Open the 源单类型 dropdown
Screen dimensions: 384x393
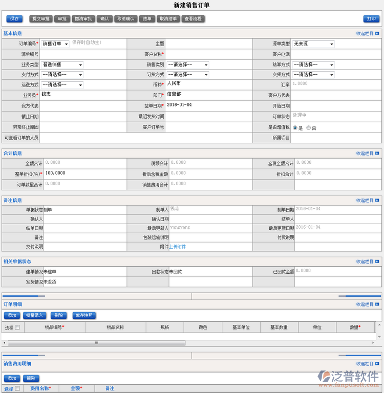(x=313, y=44)
